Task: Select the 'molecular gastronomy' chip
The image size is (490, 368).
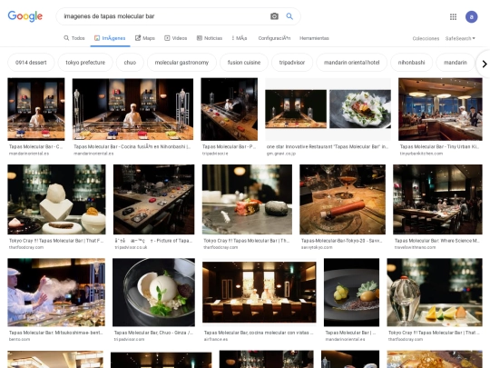Action: 181,63
